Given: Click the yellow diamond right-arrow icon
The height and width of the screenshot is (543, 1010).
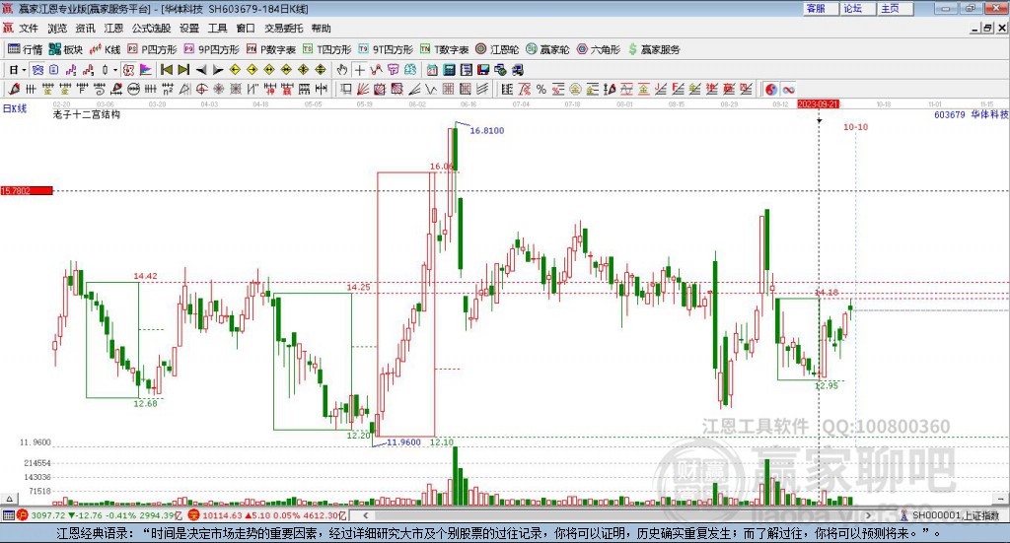Looking at the screenshot, I should pos(252,70).
